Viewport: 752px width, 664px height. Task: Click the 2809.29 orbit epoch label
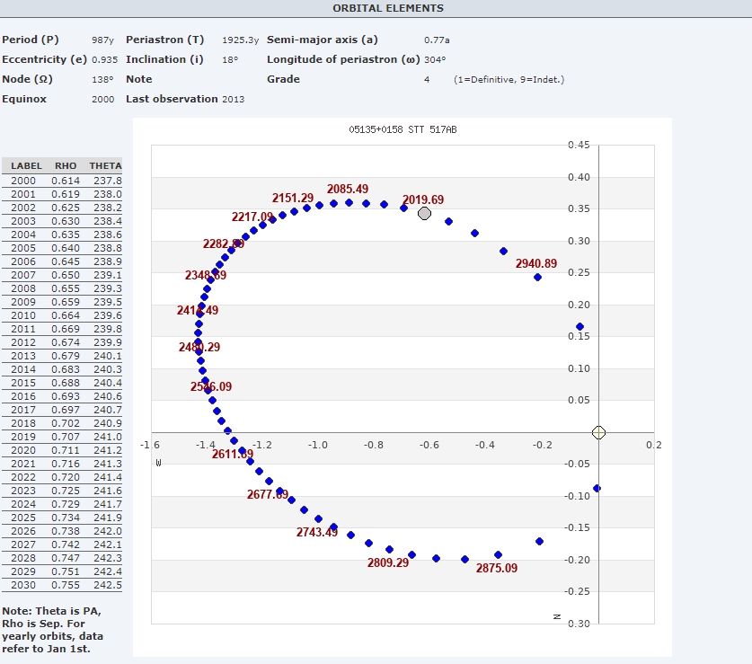click(388, 563)
